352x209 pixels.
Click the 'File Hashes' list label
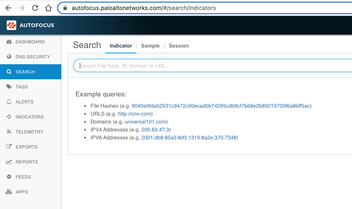click(x=104, y=106)
